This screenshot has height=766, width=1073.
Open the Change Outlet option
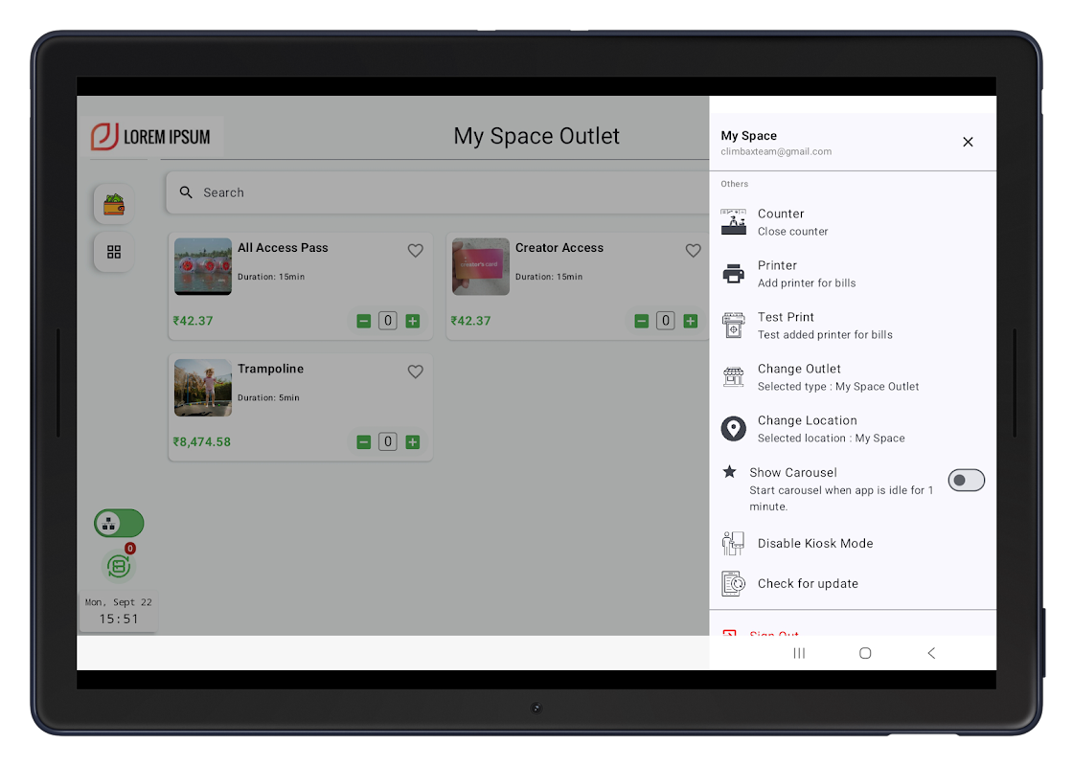click(853, 377)
